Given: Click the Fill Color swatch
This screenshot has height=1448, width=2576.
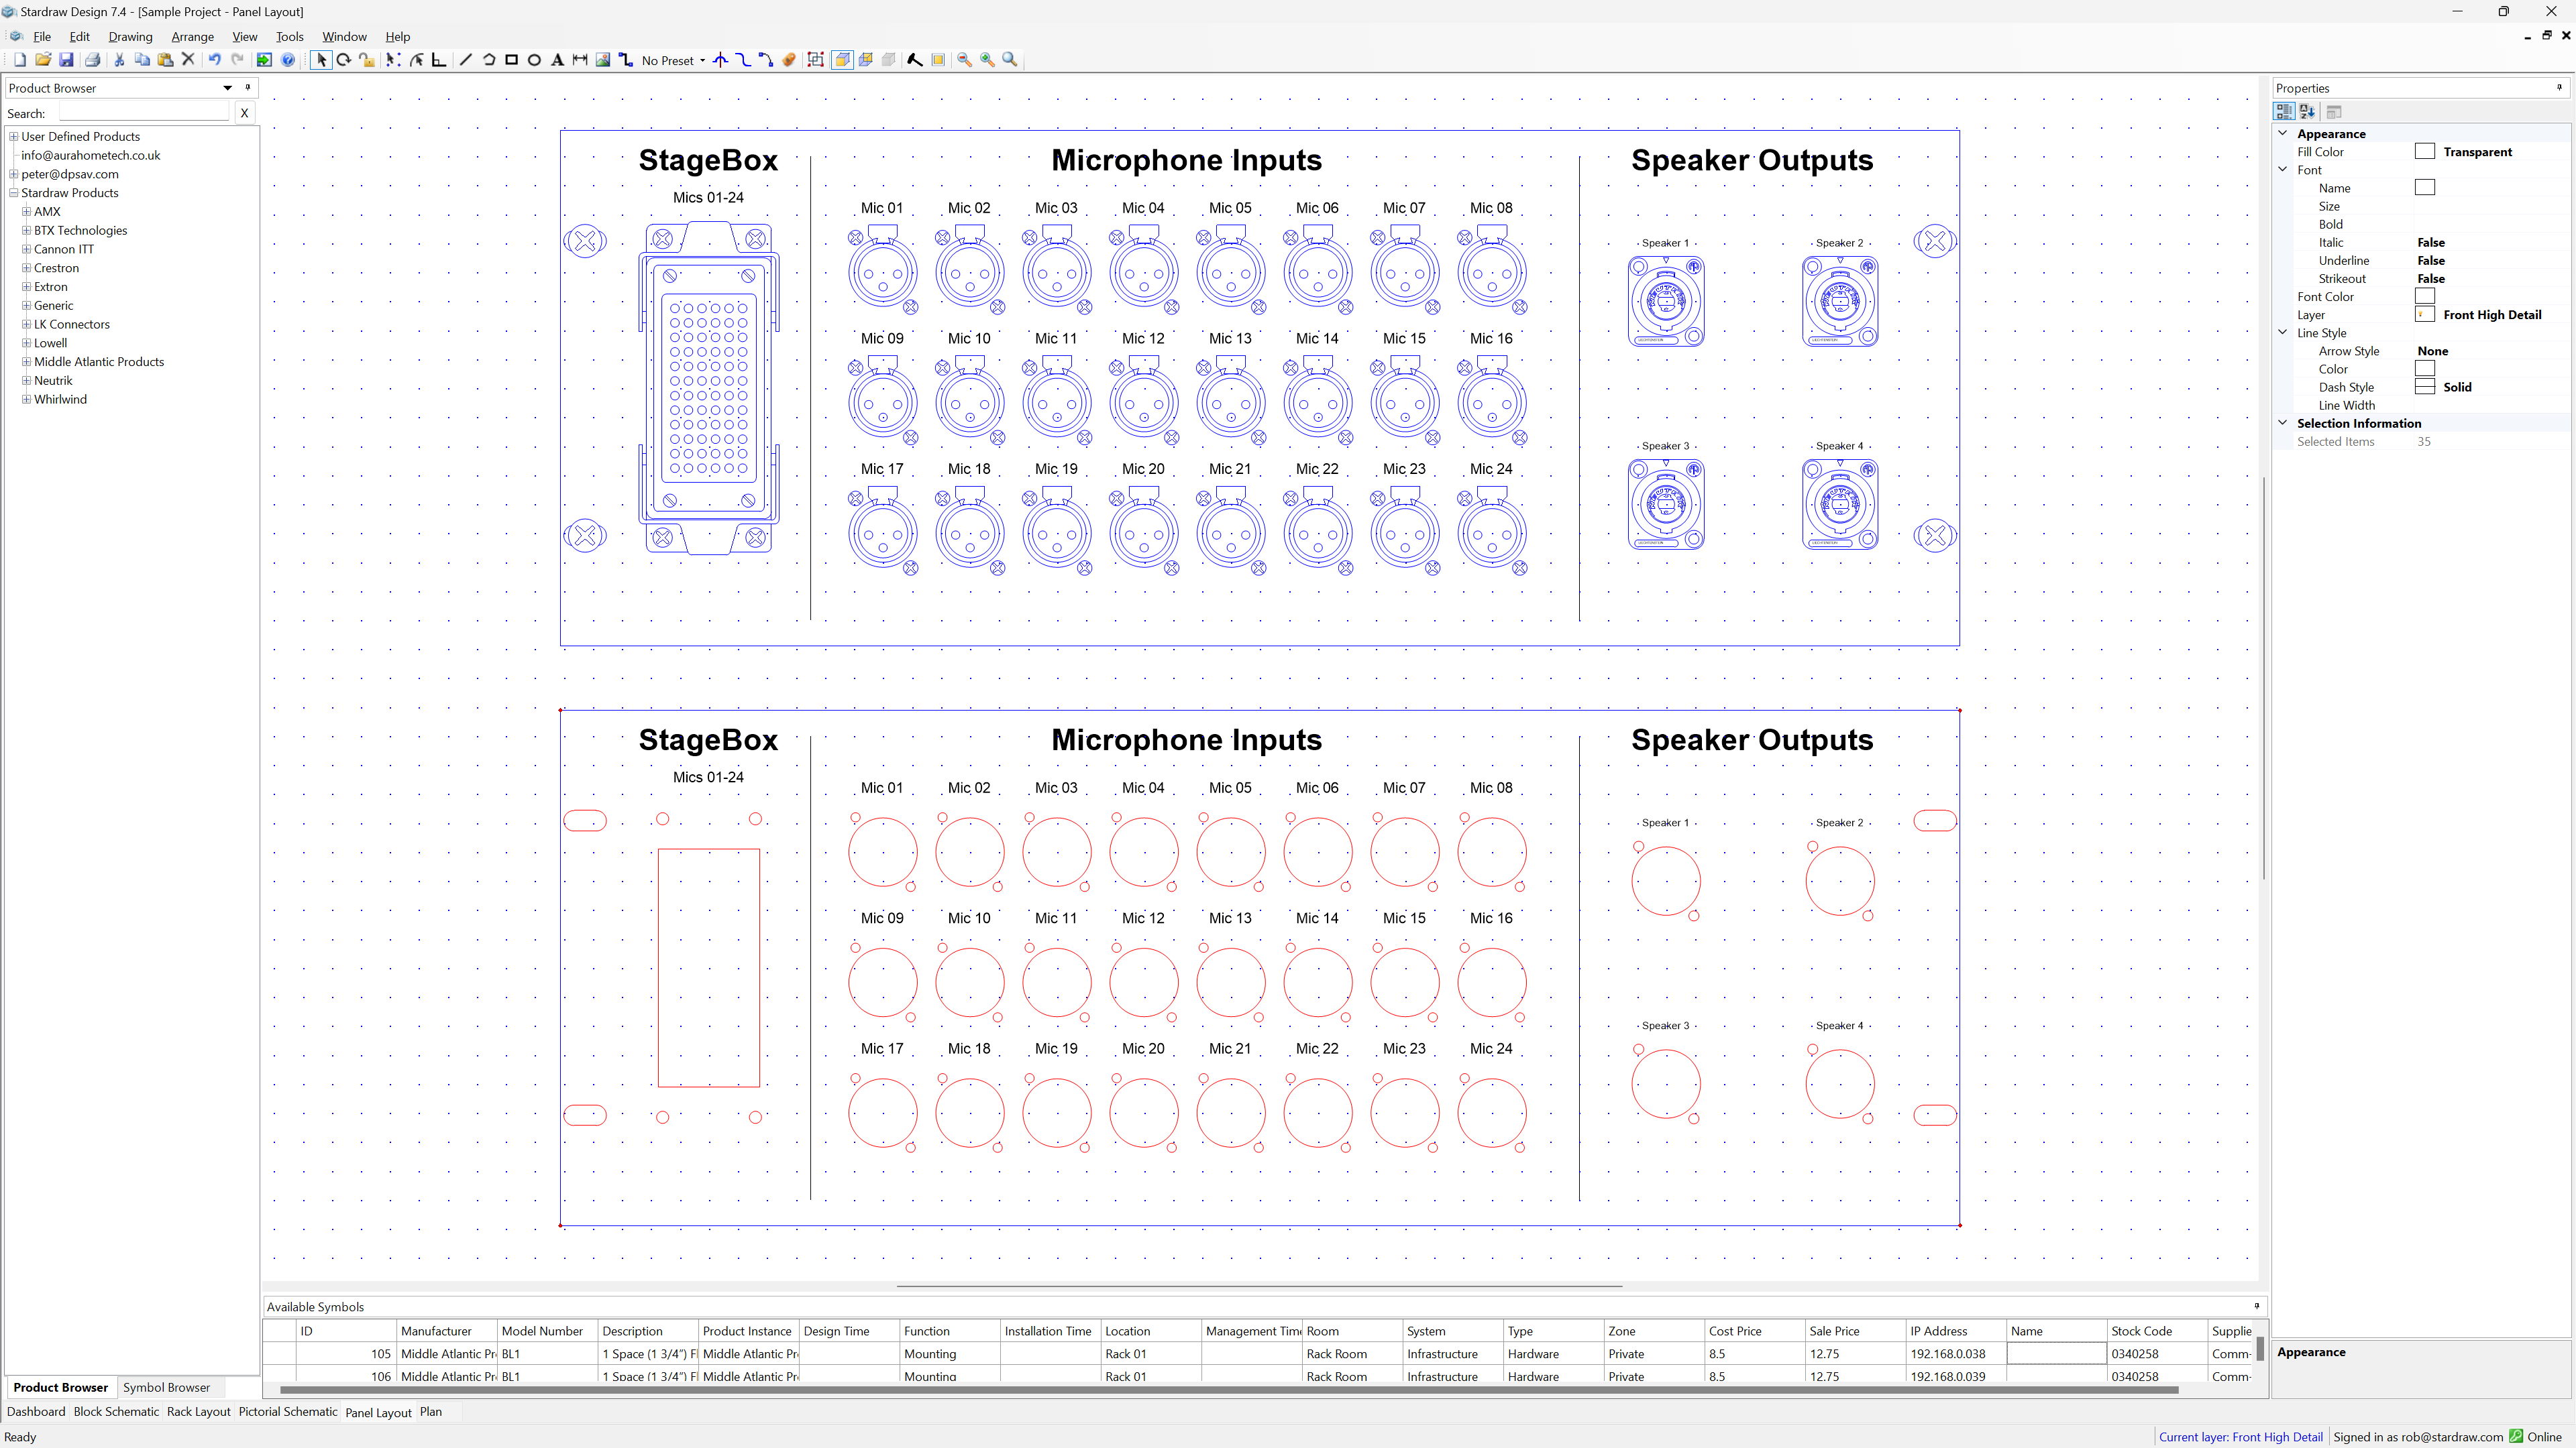Looking at the screenshot, I should click(2424, 152).
